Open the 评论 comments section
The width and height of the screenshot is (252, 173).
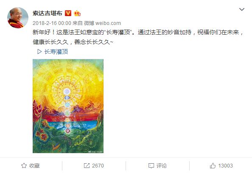(162, 165)
